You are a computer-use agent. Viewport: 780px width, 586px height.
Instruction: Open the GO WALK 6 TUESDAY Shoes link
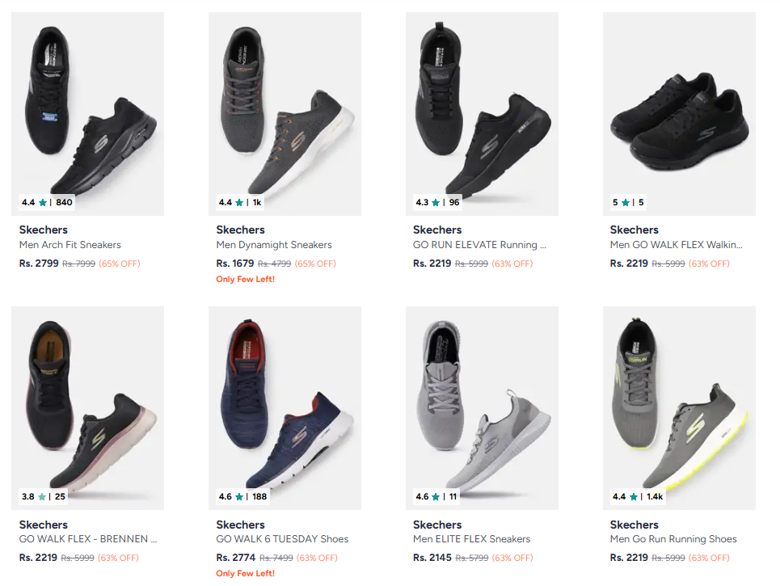(x=282, y=539)
